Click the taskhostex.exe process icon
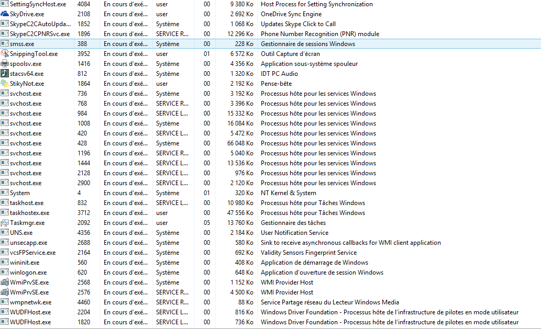The width and height of the screenshot is (541, 329). coord(5,212)
